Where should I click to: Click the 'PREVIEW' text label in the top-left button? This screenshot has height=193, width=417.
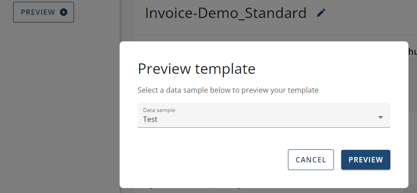(x=38, y=12)
